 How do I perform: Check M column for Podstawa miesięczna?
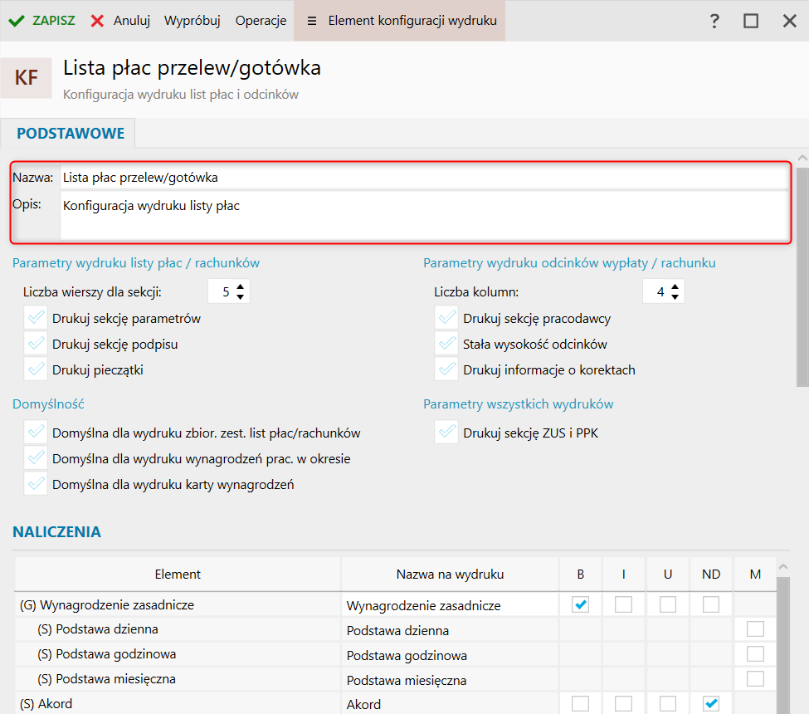(755, 679)
